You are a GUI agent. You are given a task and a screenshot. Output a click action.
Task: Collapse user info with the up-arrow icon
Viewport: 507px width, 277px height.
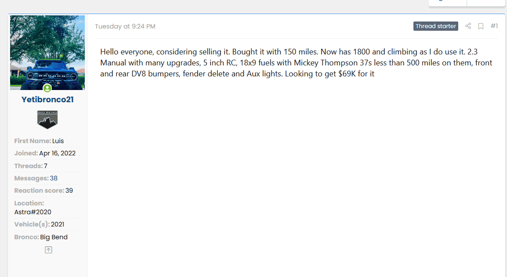48,250
